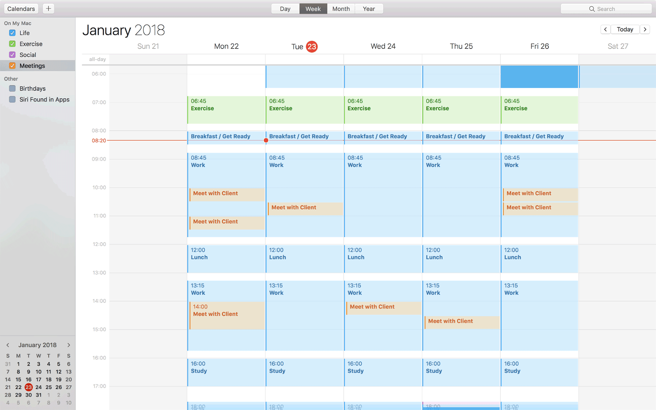Toggle the Exercise calendar checkbox

[x=12, y=44]
